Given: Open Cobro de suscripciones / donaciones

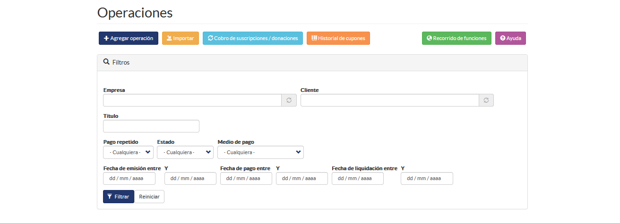Looking at the screenshot, I should (x=253, y=38).
